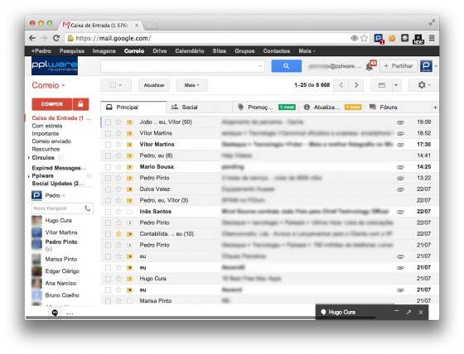464x354 pixels.
Task: Go back with the browser back arrow
Action: click(32, 38)
